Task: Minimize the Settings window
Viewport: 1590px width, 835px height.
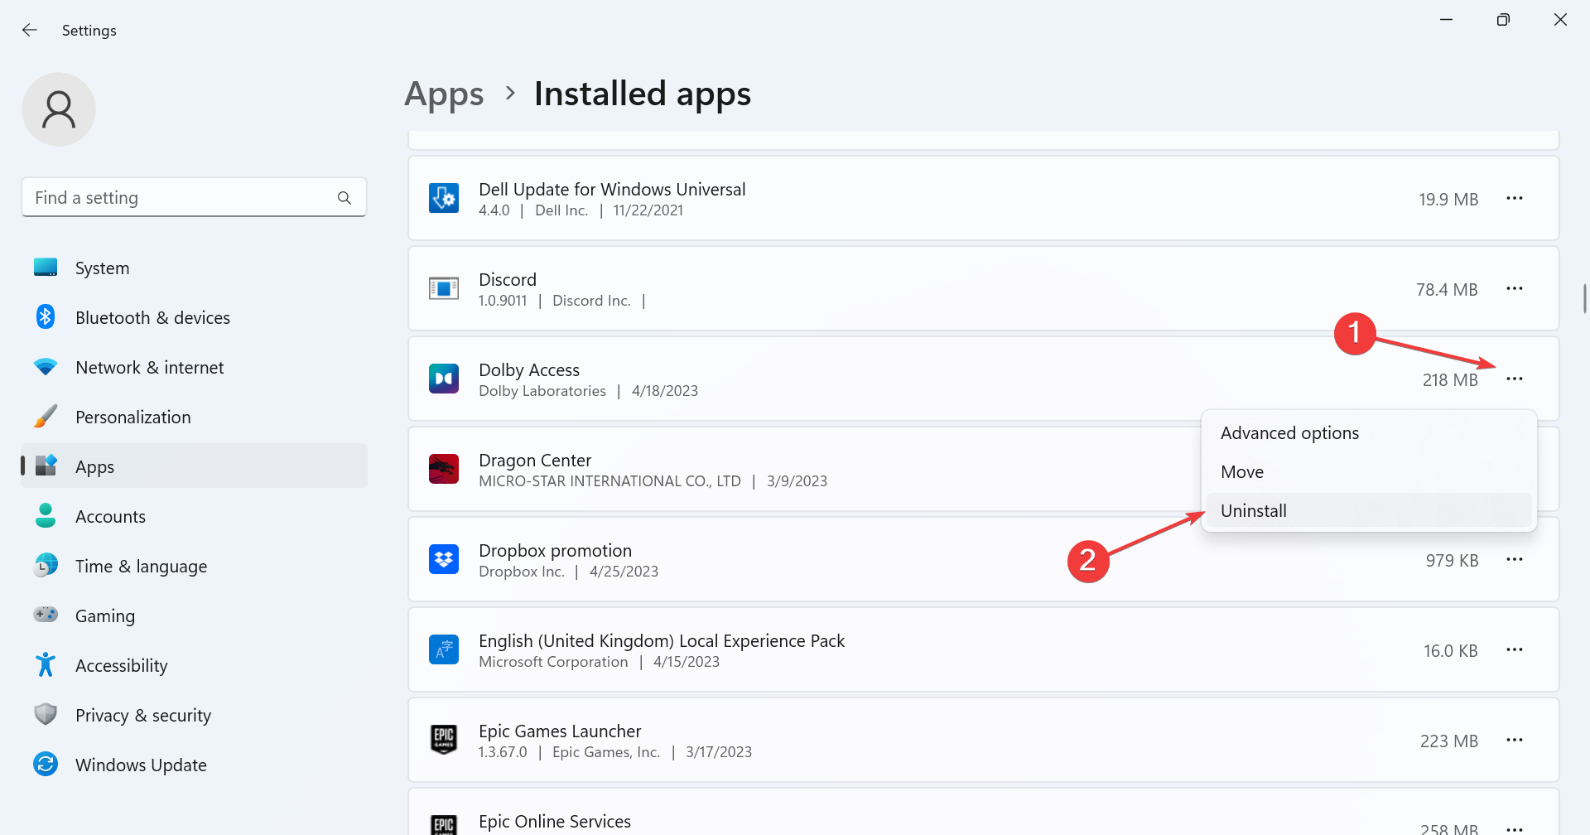Action: [1447, 20]
